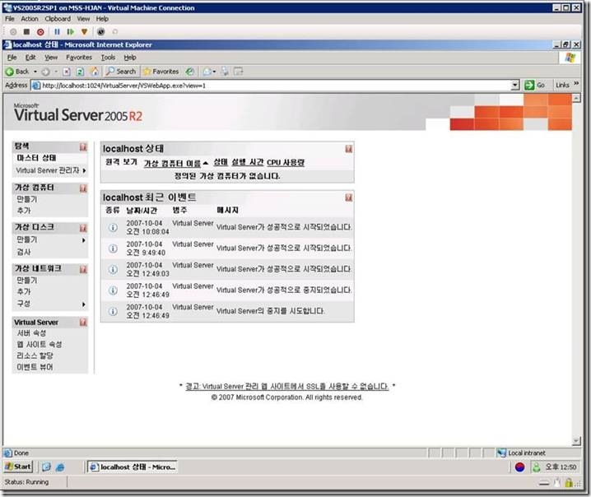Click the IE History icon
591x497 pixels.
click(x=190, y=72)
